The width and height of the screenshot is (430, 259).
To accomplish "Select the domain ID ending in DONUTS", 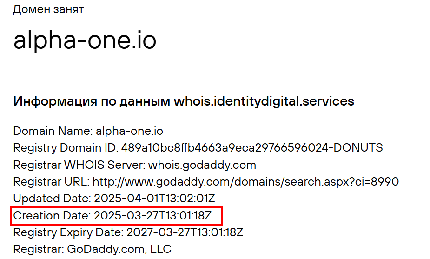I will point(252,148).
